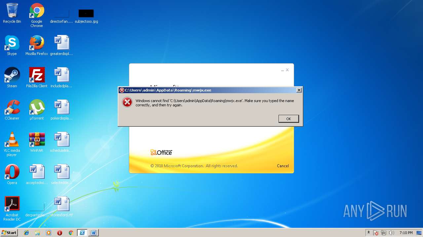The width and height of the screenshot is (423, 237).
Task: Select the acceptedwi Word document
Action: 37,174
